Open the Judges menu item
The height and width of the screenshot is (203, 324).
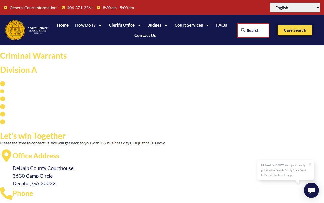point(155,25)
